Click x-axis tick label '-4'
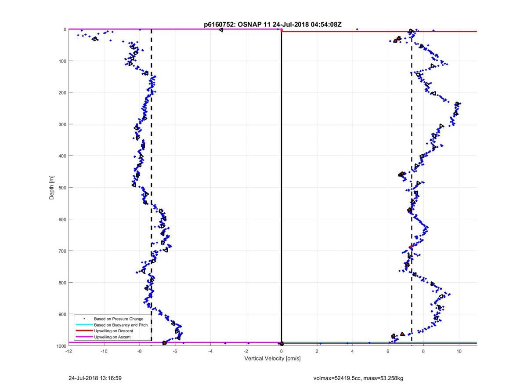Image resolution: width=527 pixels, height=389 pixels. click(x=210, y=351)
